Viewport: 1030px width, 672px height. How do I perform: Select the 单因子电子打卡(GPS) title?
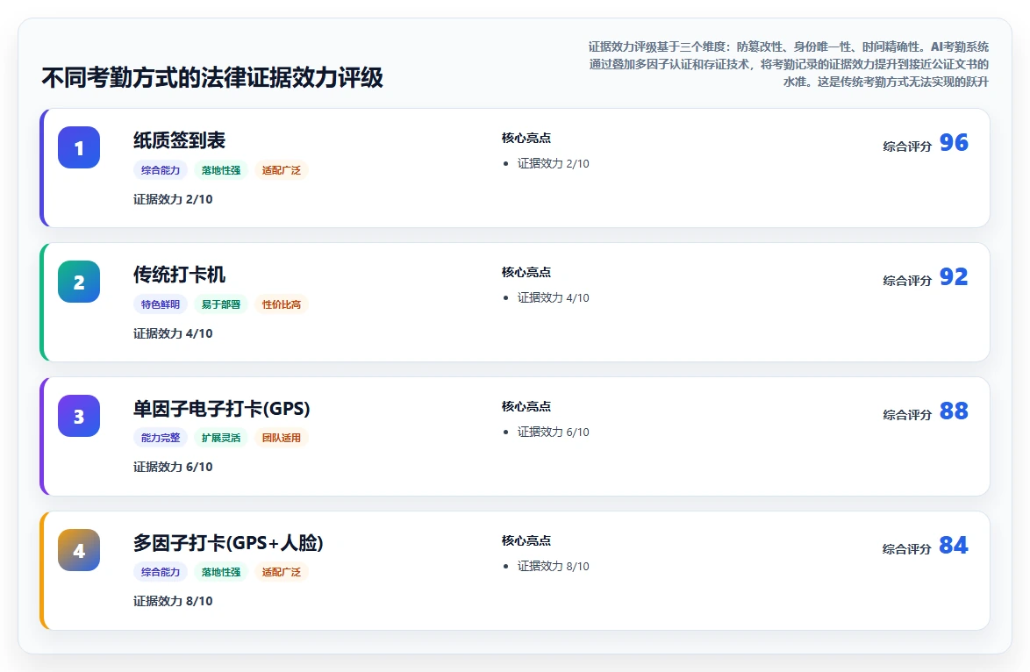pos(221,409)
